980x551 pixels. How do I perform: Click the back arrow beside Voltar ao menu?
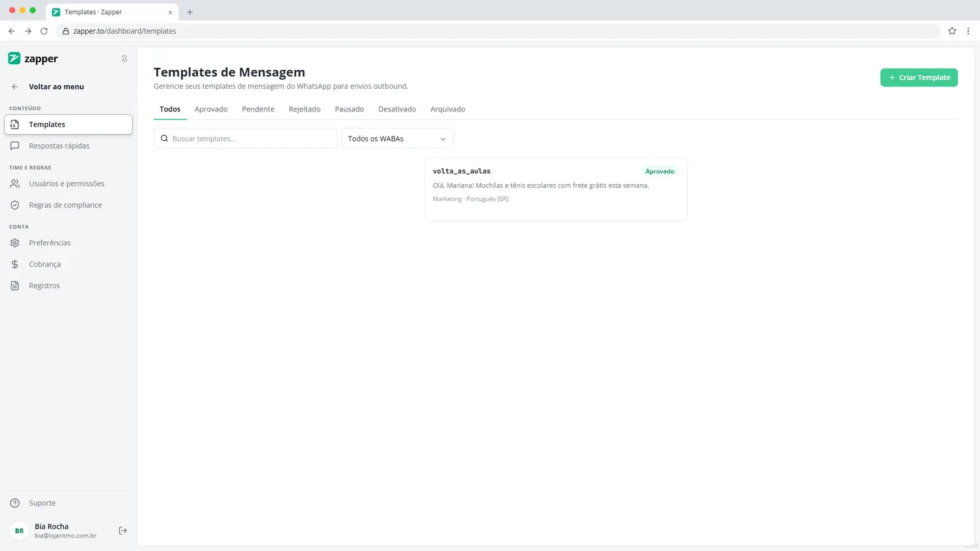click(x=15, y=87)
